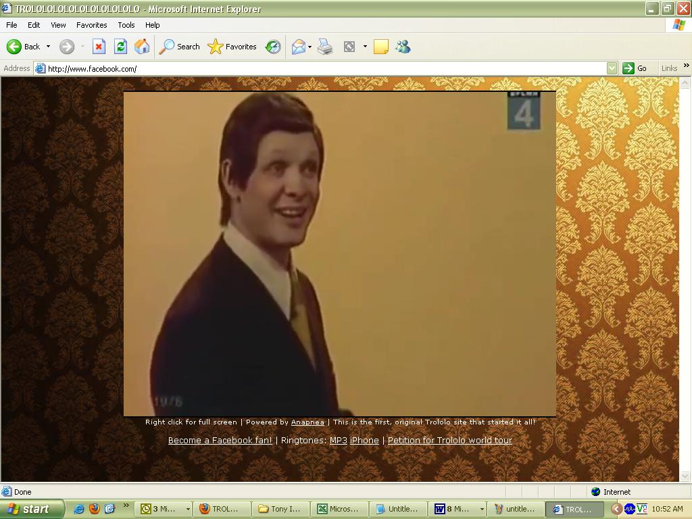The height and width of the screenshot is (519, 692).
Task: Click the Edit page icon beside Print
Action: (x=349, y=47)
